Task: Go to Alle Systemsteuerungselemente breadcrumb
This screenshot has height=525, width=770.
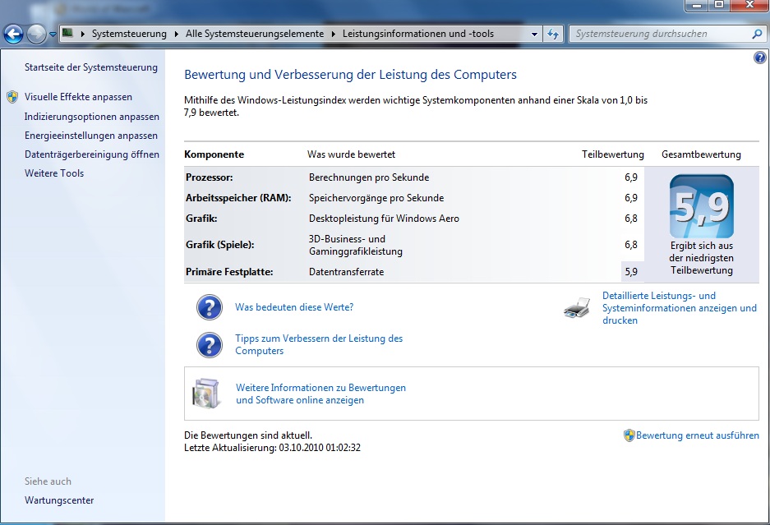Action: [255, 34]
